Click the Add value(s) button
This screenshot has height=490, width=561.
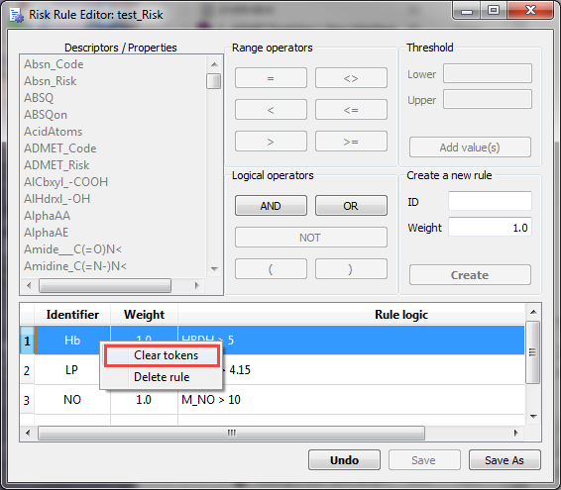pyautogui.click(x=470, y=147)
